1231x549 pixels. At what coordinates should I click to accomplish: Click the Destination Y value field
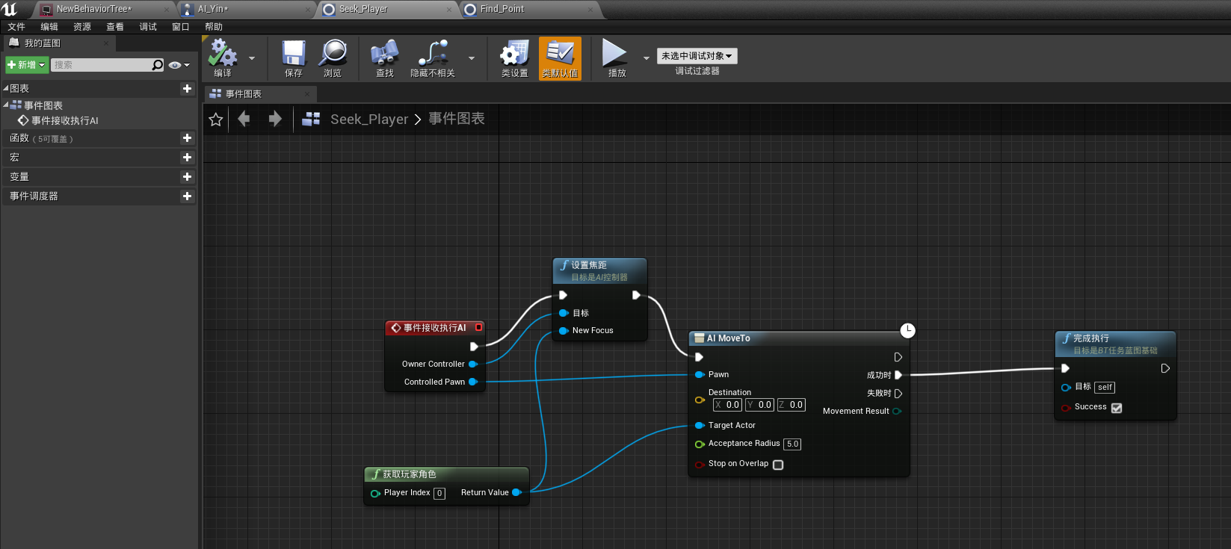click(x=759, y=405)
